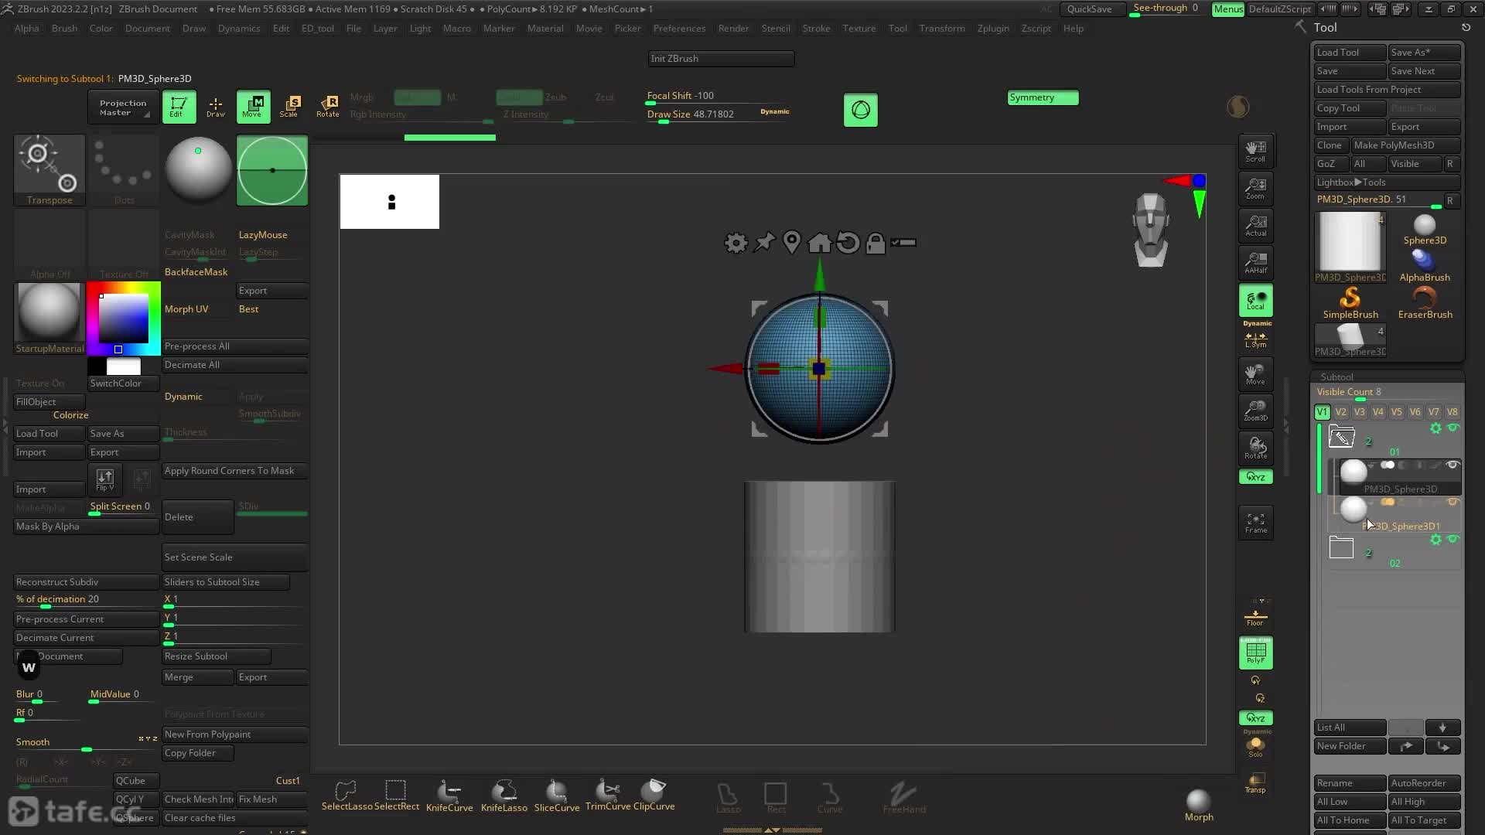Image resolution: width=1485 pixels, height=835 pixels.
Task: Select the Local pivot icon on right bar
Action: tap(1255, 301)
